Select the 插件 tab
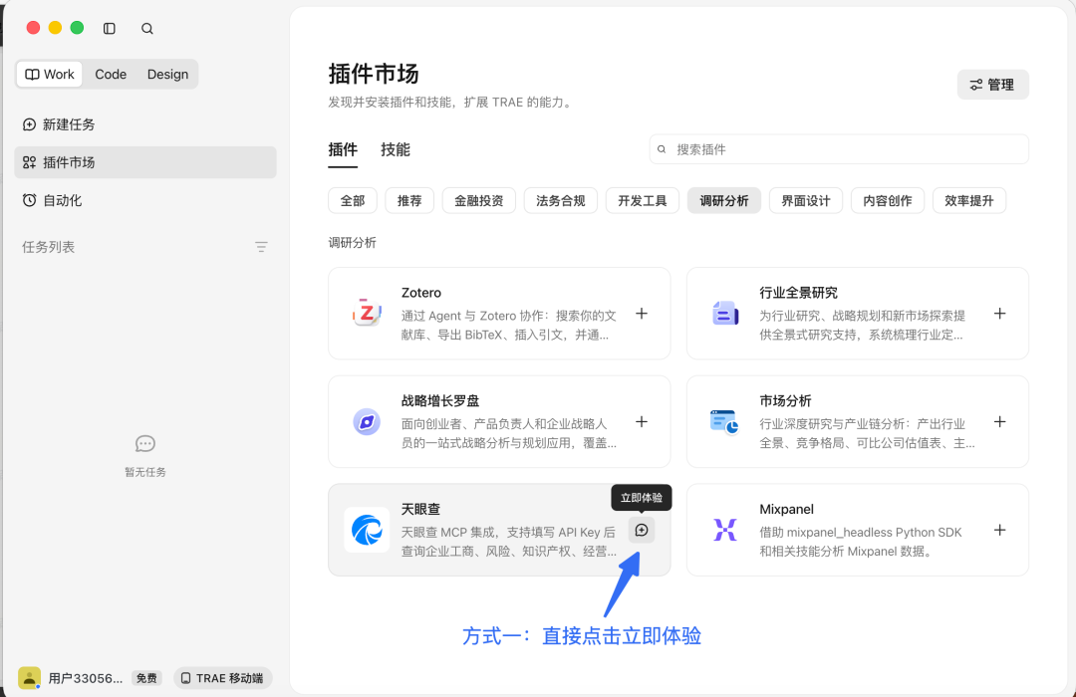 point(343,149)
